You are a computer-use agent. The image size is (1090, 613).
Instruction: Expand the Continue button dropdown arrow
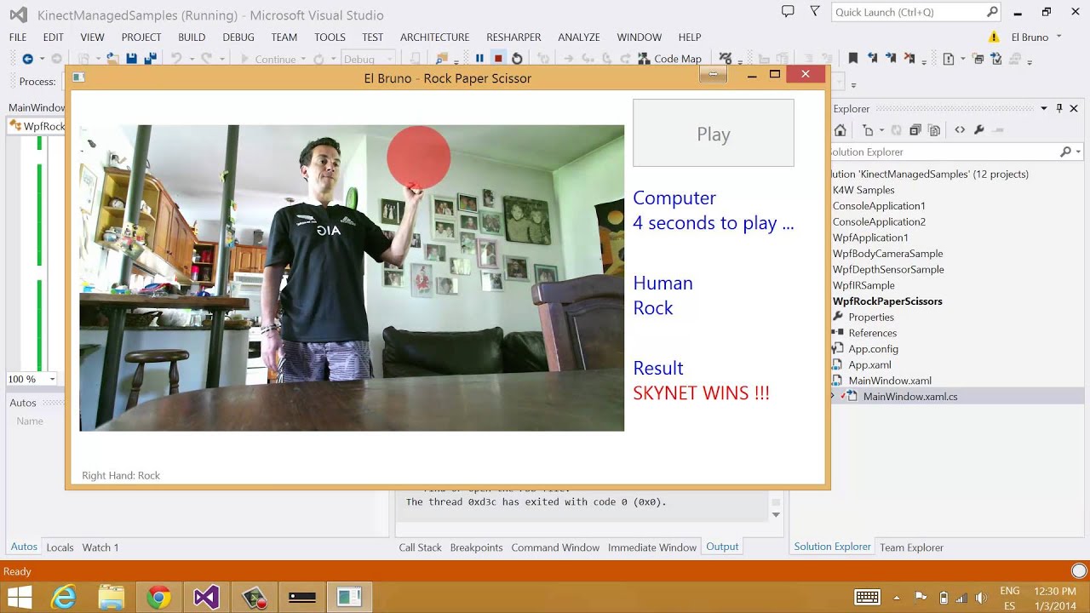(x=304, y=60)
